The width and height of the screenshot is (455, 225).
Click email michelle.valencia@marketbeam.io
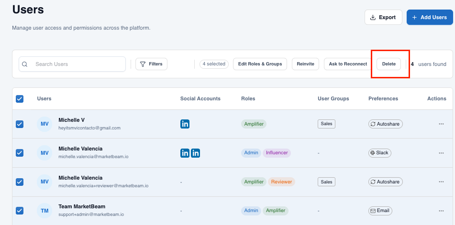pyautogui.click(x=93, y=157)
